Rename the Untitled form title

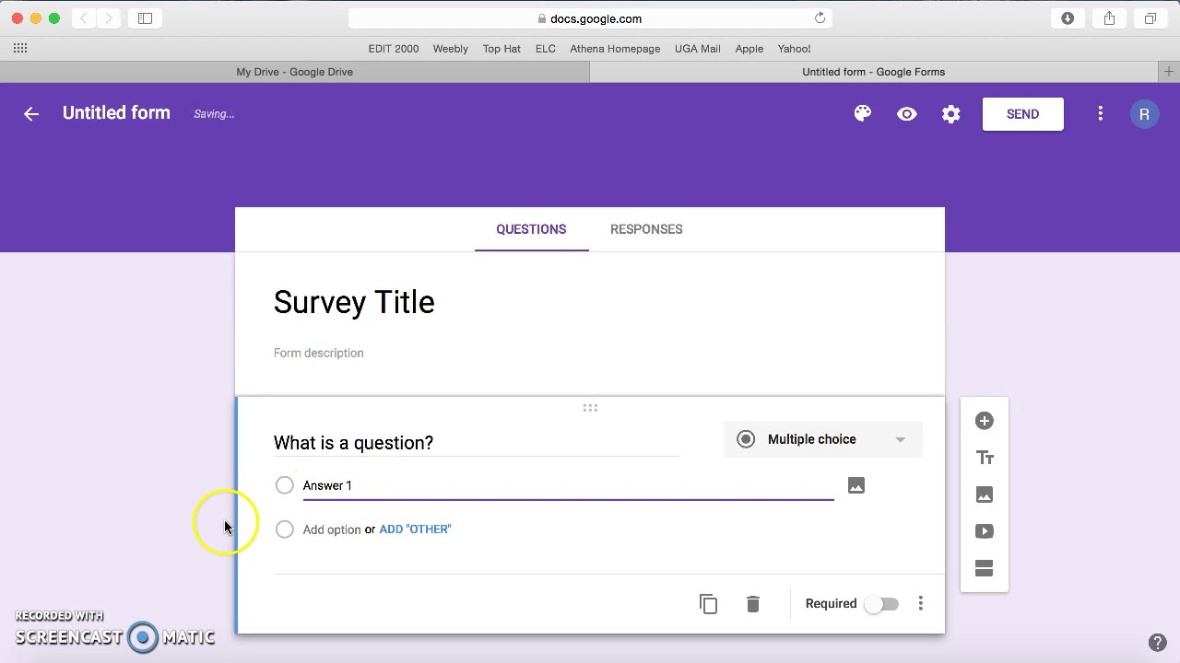click(x=116, y=113)
